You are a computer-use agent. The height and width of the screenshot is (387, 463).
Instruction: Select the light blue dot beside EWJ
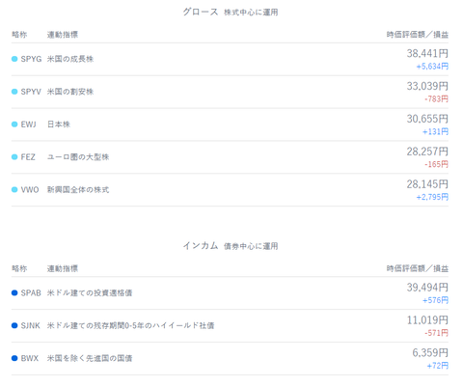click(14, 124)
